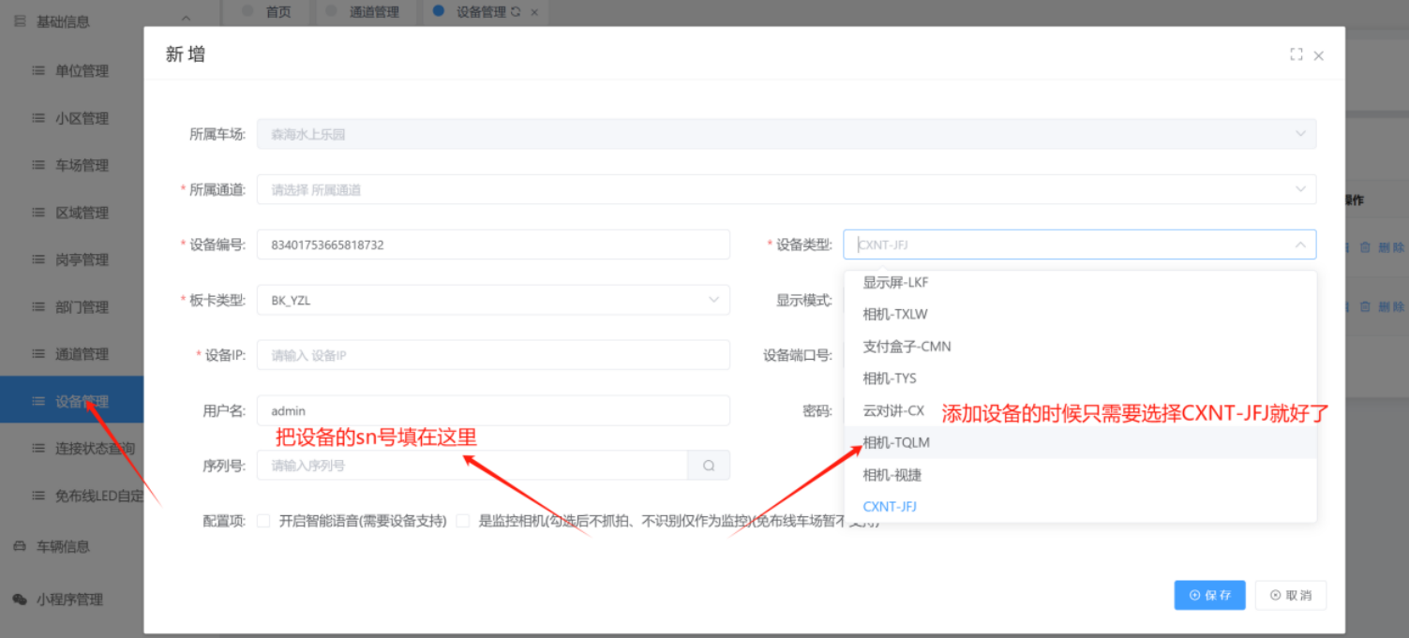The image size is (1409, 638).
Task: Close the 设备管理 tab with its X
Action: tap(534, 12)
